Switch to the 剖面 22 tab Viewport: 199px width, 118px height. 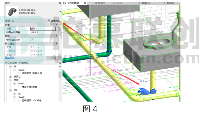pos(146,3)
